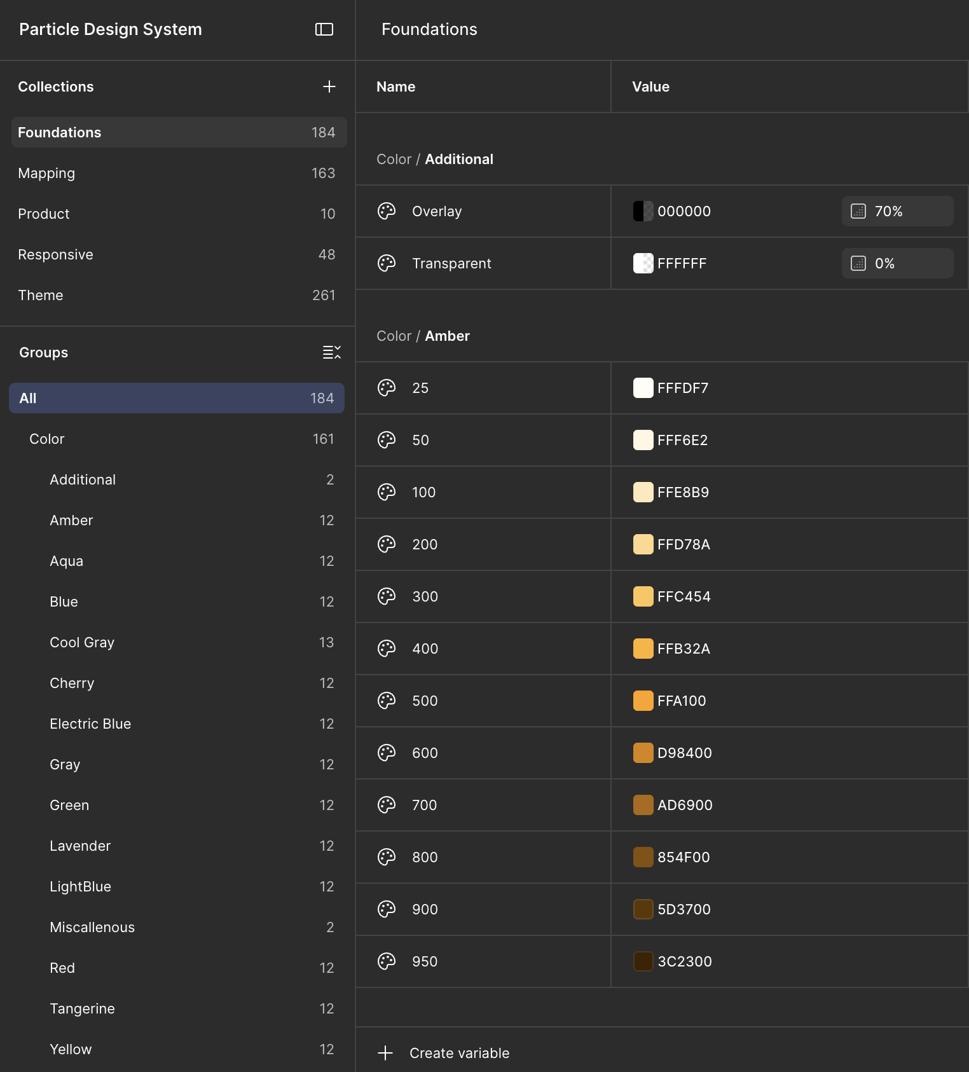
Task: Open the 3C2300 color swatch
Action: coord(643,961)
